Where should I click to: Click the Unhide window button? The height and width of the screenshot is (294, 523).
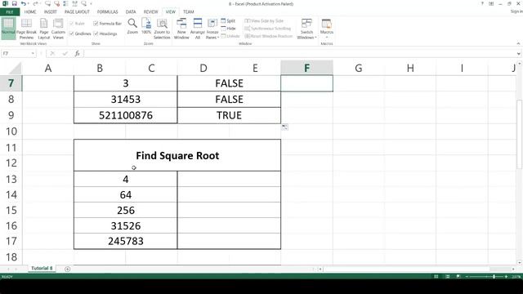(x=230, y=36)
